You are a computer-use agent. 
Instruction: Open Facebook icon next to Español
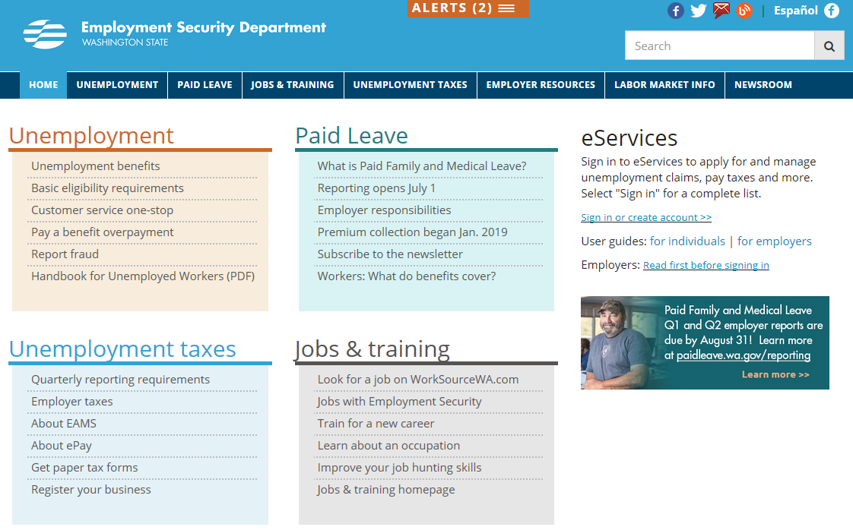click(832, 11)
